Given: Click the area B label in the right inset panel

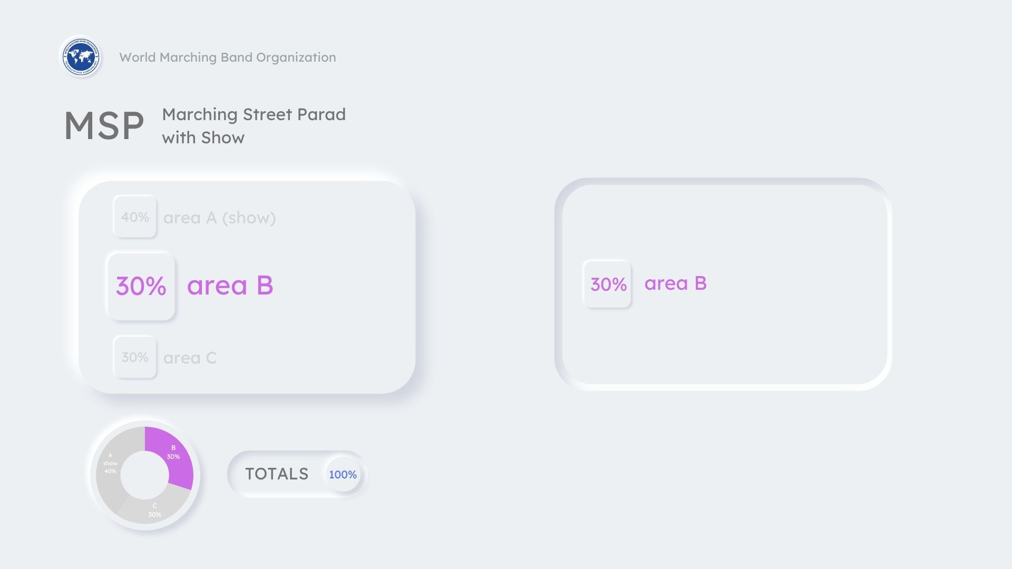Looking at the screenshot, I should [675, 283].
